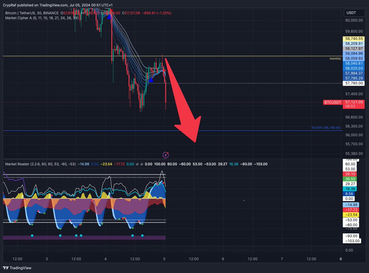Click the 57,785.29 price label
369x273 pixels.
pos(354,78)
